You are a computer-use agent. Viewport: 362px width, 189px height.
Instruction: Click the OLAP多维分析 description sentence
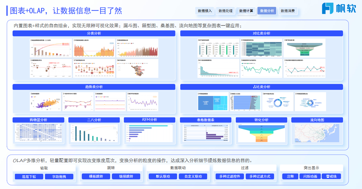coord(132,160)
